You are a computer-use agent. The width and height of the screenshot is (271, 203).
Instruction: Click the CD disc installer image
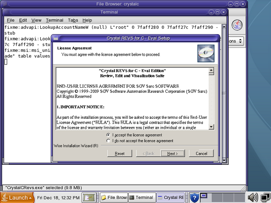[206, 53]
